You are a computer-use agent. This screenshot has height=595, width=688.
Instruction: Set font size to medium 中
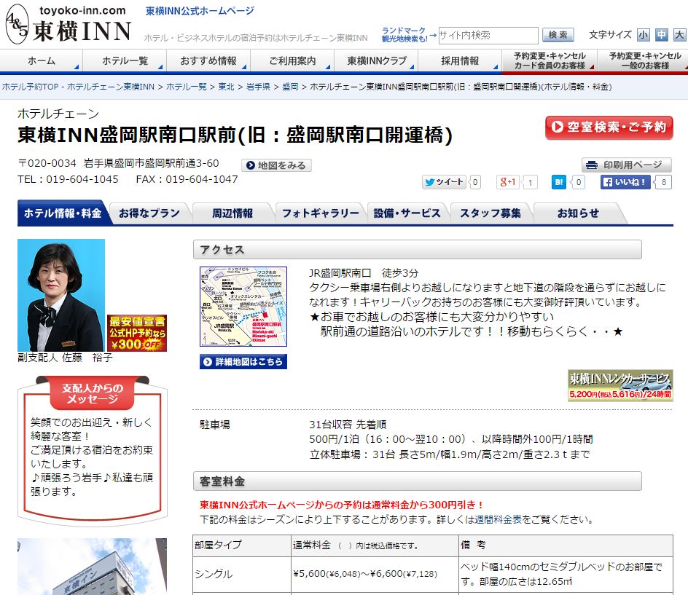661,35
